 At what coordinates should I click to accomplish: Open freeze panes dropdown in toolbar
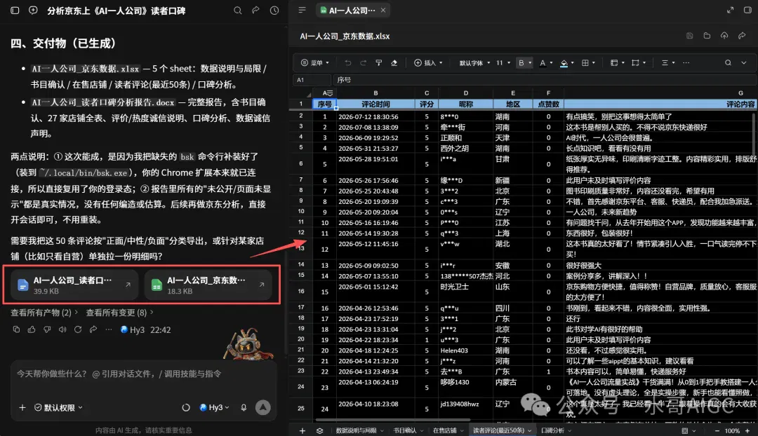(618, 63)
